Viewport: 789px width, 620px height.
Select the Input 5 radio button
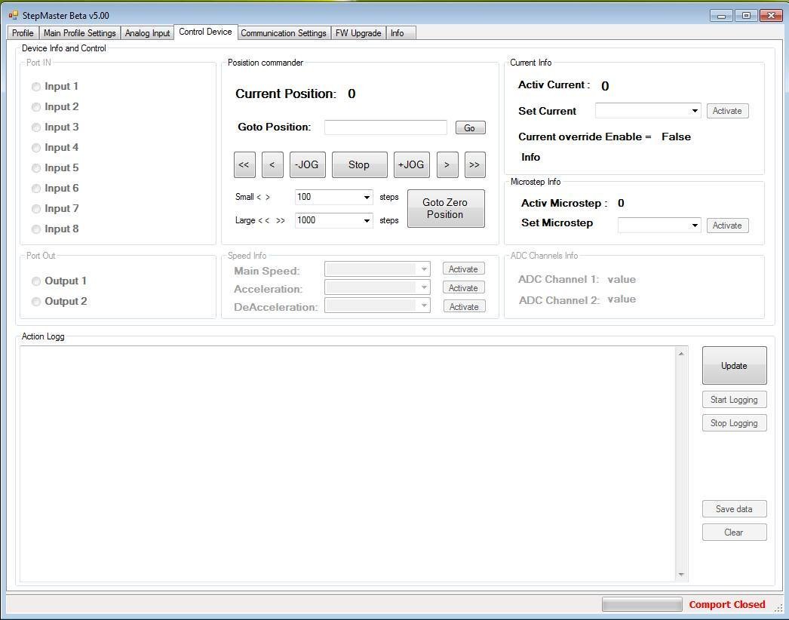click(36, 168)
